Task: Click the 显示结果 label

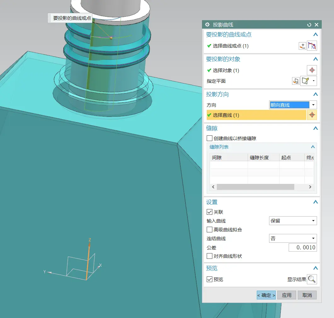Action: tap(297, 279)
